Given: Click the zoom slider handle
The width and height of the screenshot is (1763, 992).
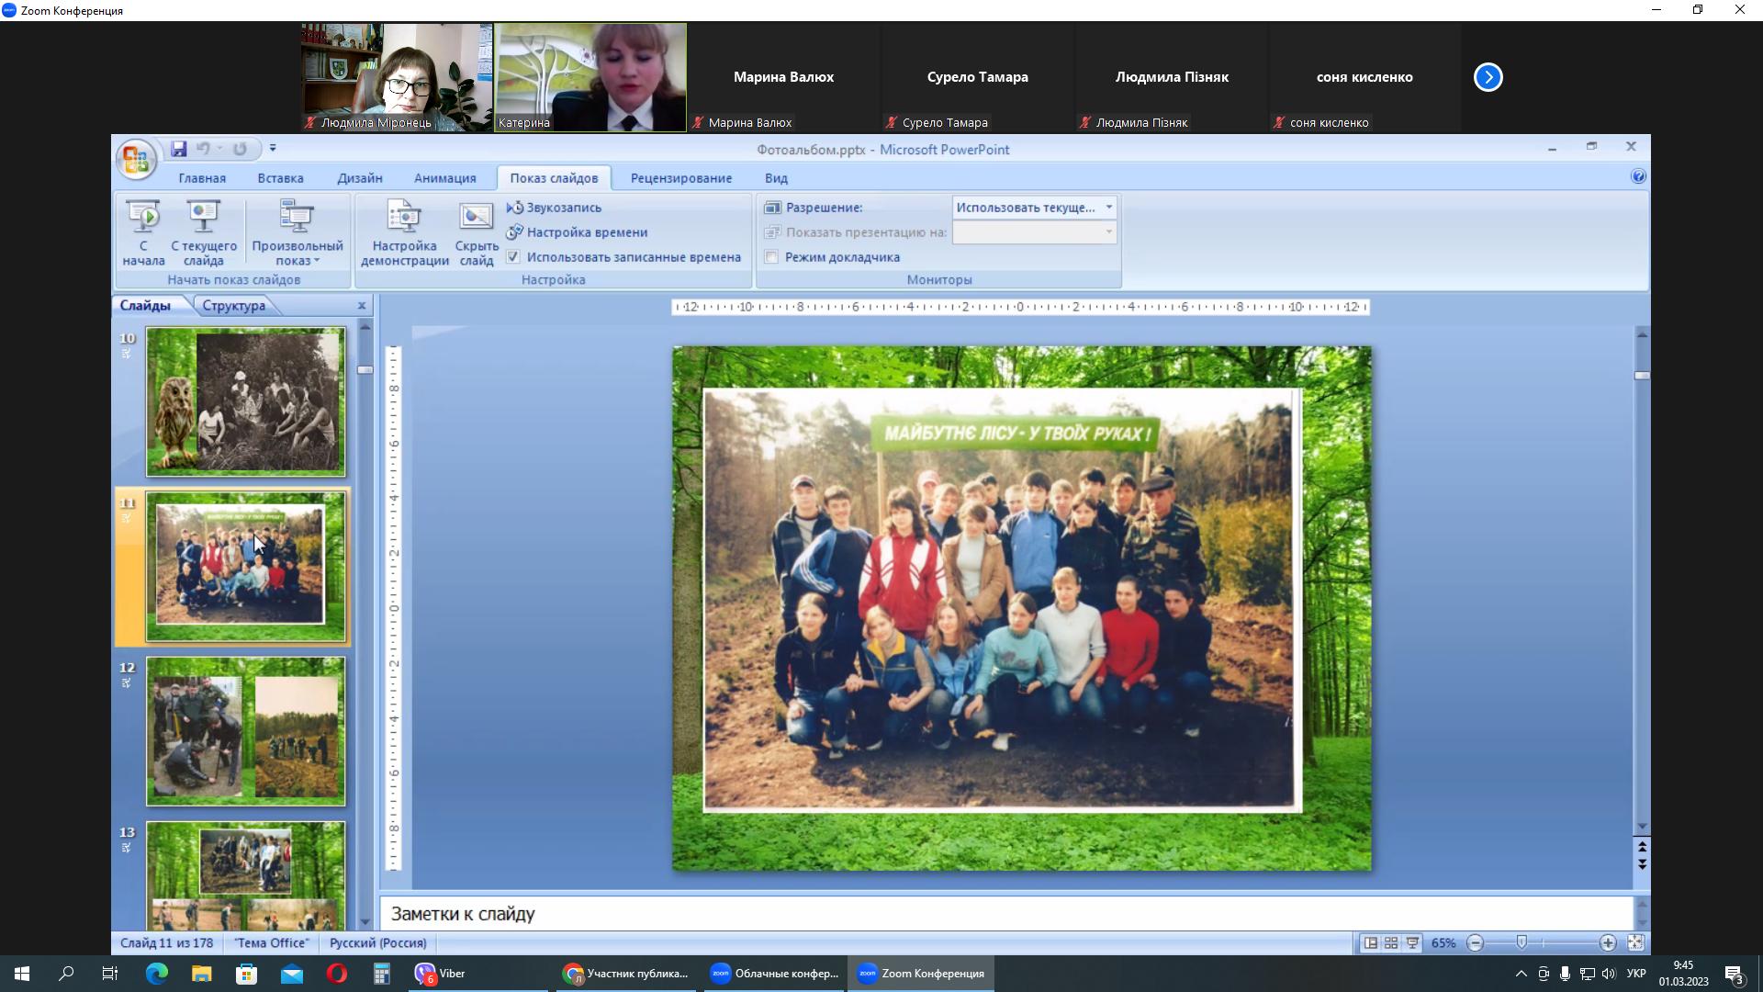Looking at the screenshot, I should coord(1522,943).
